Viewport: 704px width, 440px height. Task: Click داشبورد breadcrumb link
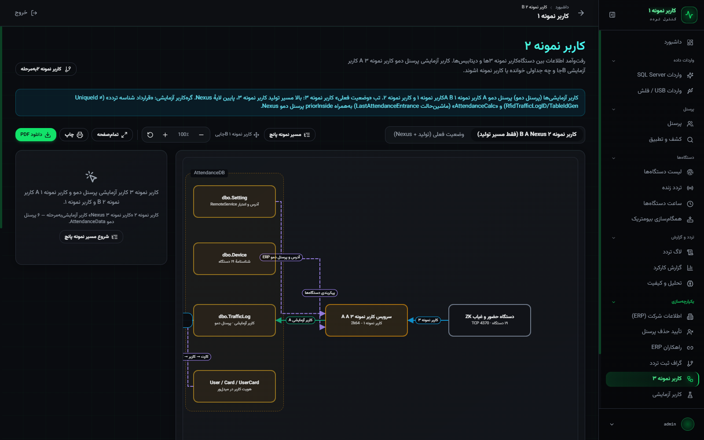[562, 7]
